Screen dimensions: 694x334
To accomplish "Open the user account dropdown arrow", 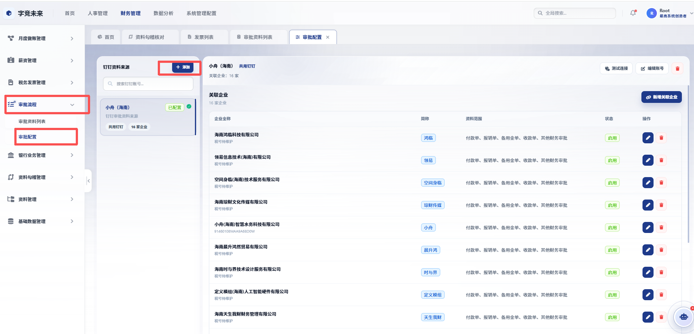I will pyautogui.click(x=691, y=13).
